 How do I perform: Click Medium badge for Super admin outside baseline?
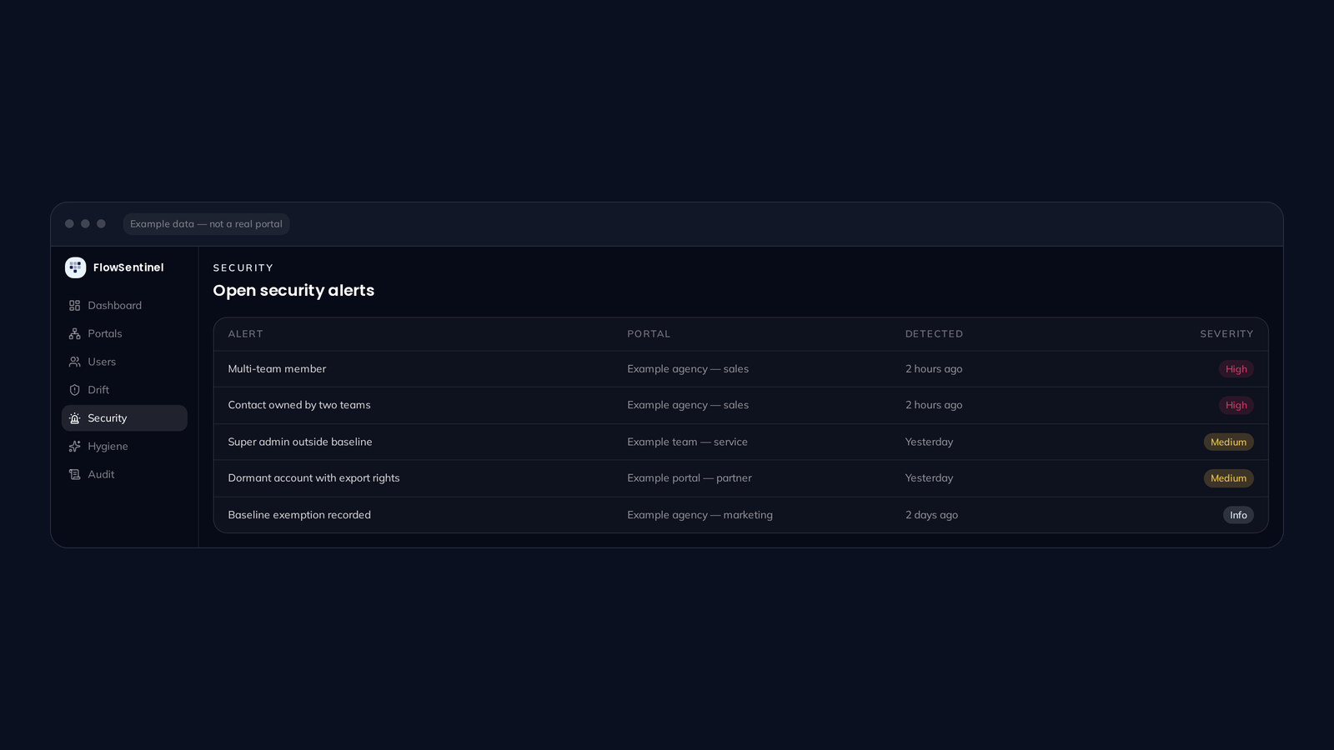click(x=1228, y=442)
